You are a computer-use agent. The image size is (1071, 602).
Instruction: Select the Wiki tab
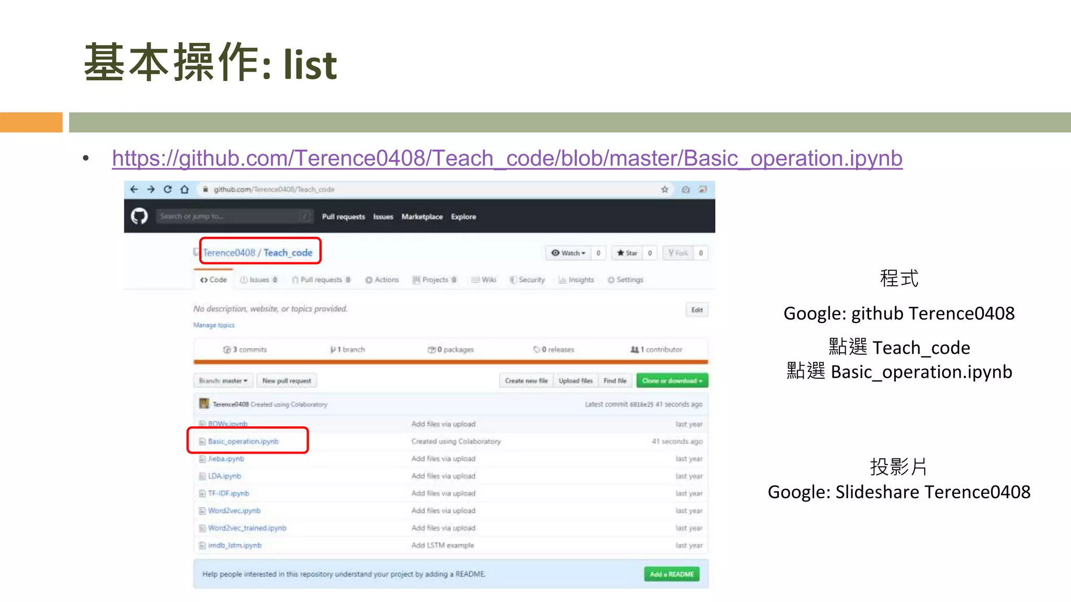point(484,280)
